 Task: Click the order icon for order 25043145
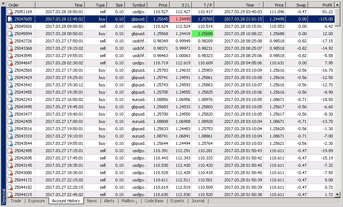[10, 165]
